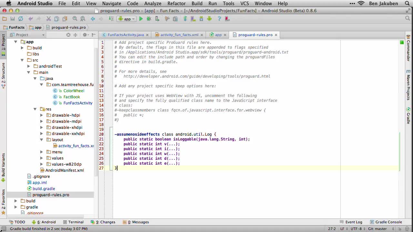413x232 pixels.
Task: Click Sync Project with Gradle Files icon
Action: point(185,19)
